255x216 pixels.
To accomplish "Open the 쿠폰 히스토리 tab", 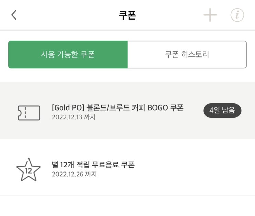I will (x=187, y=55).
